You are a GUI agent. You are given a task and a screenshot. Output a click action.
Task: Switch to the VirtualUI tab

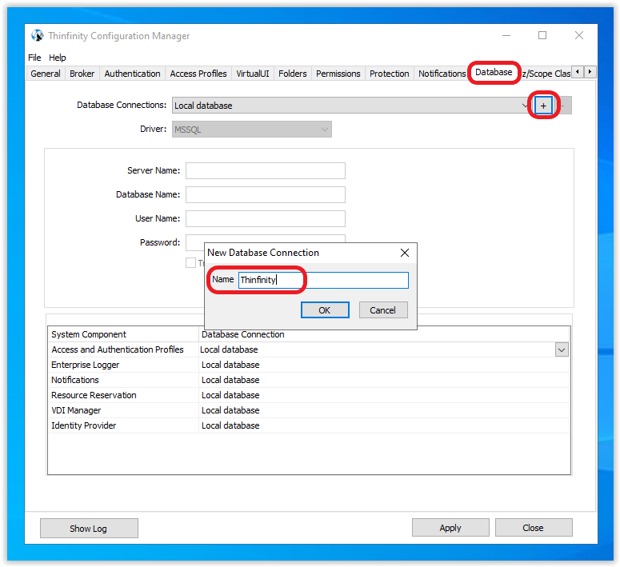pos(252,74)
